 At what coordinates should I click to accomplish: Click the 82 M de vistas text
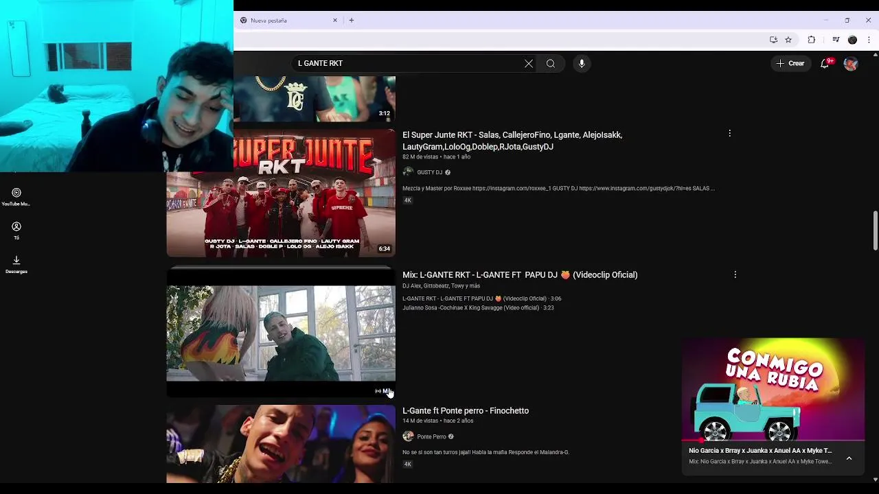(x=420, y=157)
